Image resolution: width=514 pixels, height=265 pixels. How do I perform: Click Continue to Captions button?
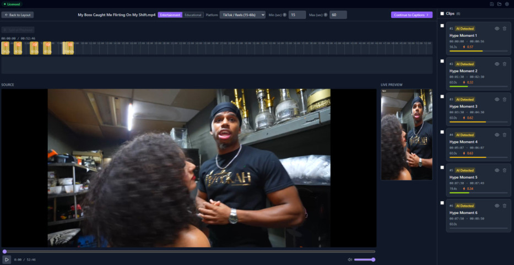tap(412, 15)
